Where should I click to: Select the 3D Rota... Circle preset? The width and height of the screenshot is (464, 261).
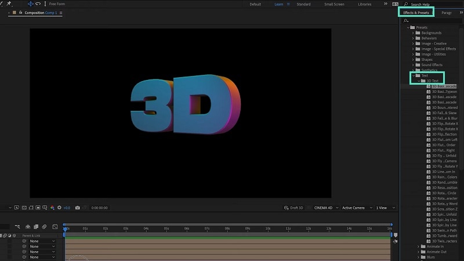tap(442, 193)
